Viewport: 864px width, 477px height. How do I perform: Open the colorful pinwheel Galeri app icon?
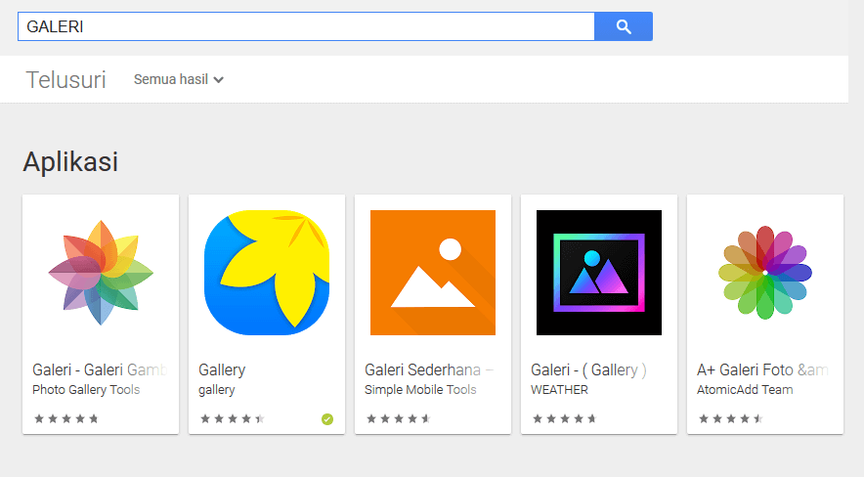(x=101, y=273)
